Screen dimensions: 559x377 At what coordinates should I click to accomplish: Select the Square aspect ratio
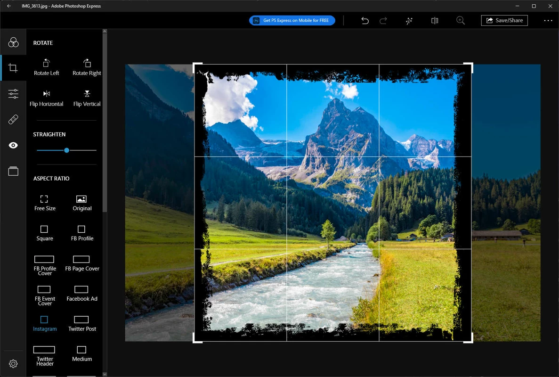(44, 232)
